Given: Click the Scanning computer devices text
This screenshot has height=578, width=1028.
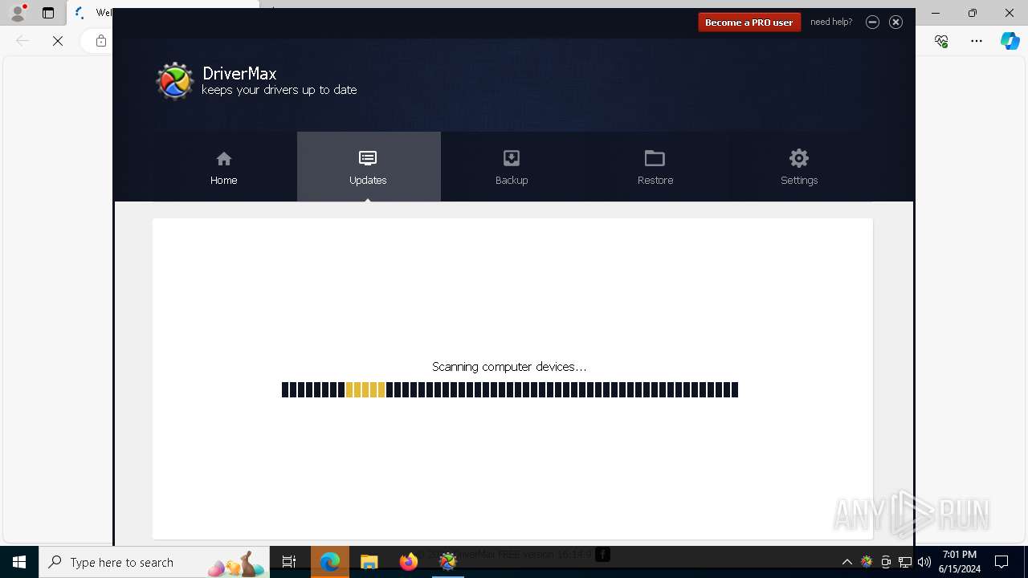Looking at the screenshot, I should point(509,366).
